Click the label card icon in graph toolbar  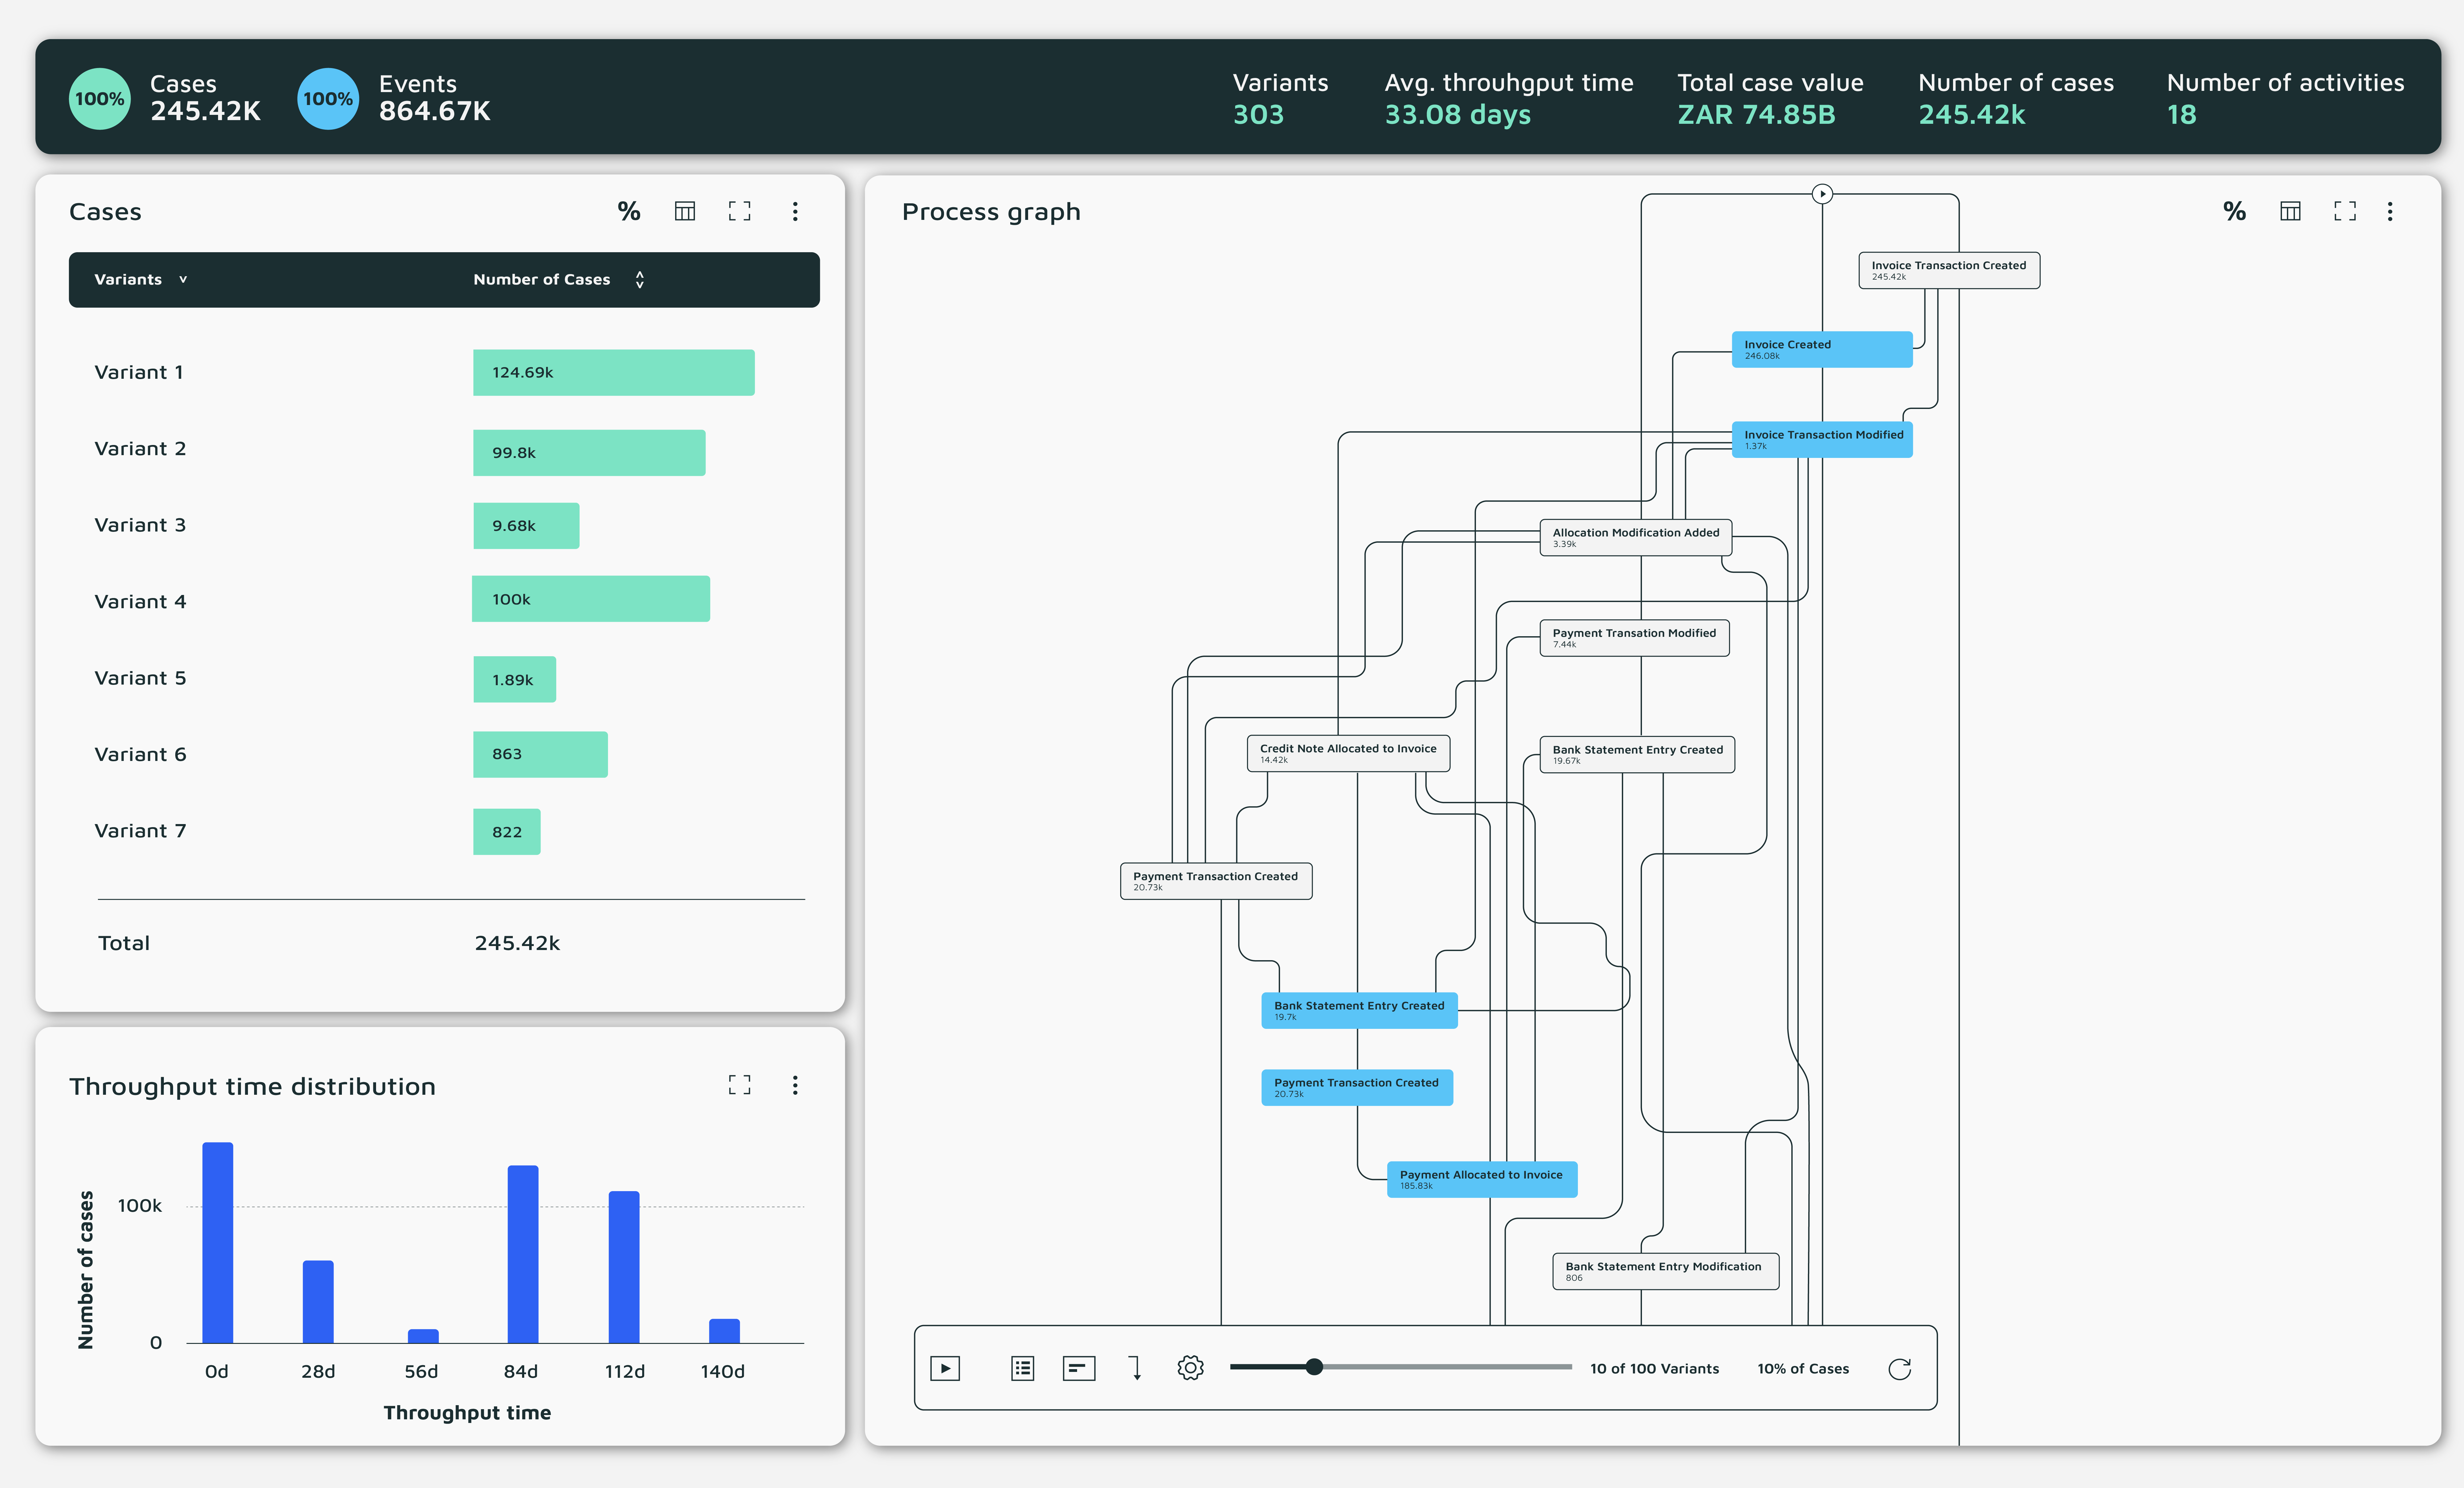(x=1079, y=1368)
